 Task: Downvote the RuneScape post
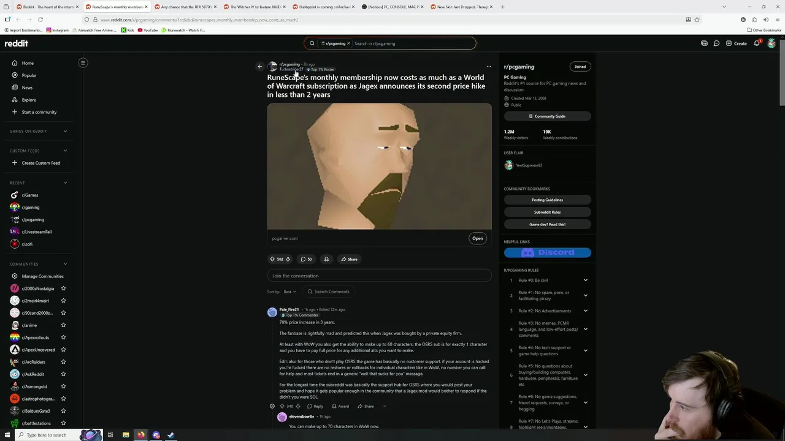click(x=288, y=259)
